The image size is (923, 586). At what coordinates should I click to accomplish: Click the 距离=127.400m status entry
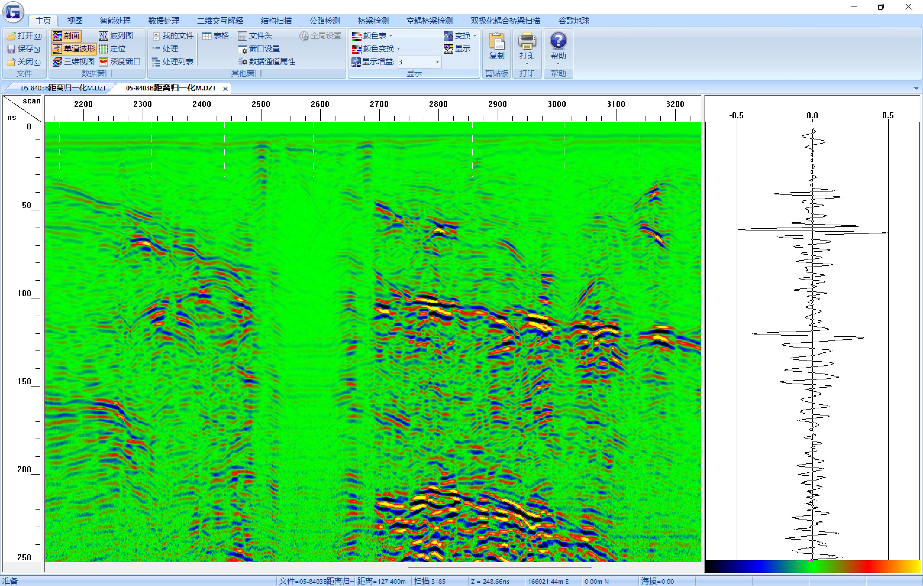[381, 581]
